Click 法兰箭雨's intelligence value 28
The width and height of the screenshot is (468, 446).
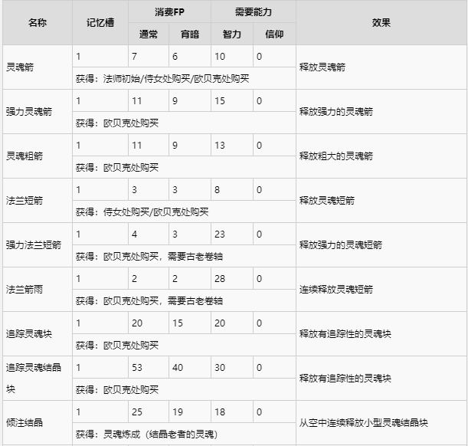(220, 279)
